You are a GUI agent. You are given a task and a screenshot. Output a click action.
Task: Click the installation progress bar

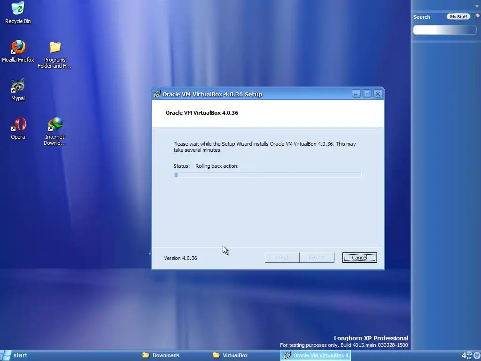coord(267,175)
